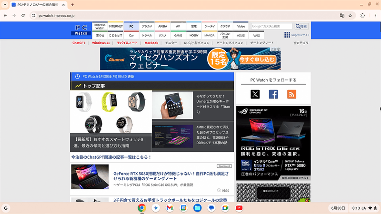Click the browser forward arrow
This screenshot has height=214, width=381.
click(x=14, y=16)
